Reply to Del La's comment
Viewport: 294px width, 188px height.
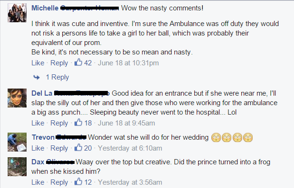click(x=59, y=123)
